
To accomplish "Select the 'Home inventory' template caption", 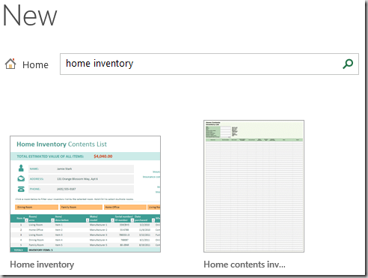I will pos(42,265).
